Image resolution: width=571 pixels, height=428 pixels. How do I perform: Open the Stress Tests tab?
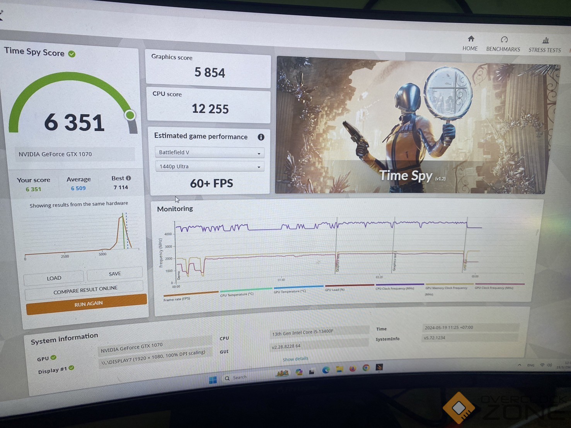tap(545, 45)
